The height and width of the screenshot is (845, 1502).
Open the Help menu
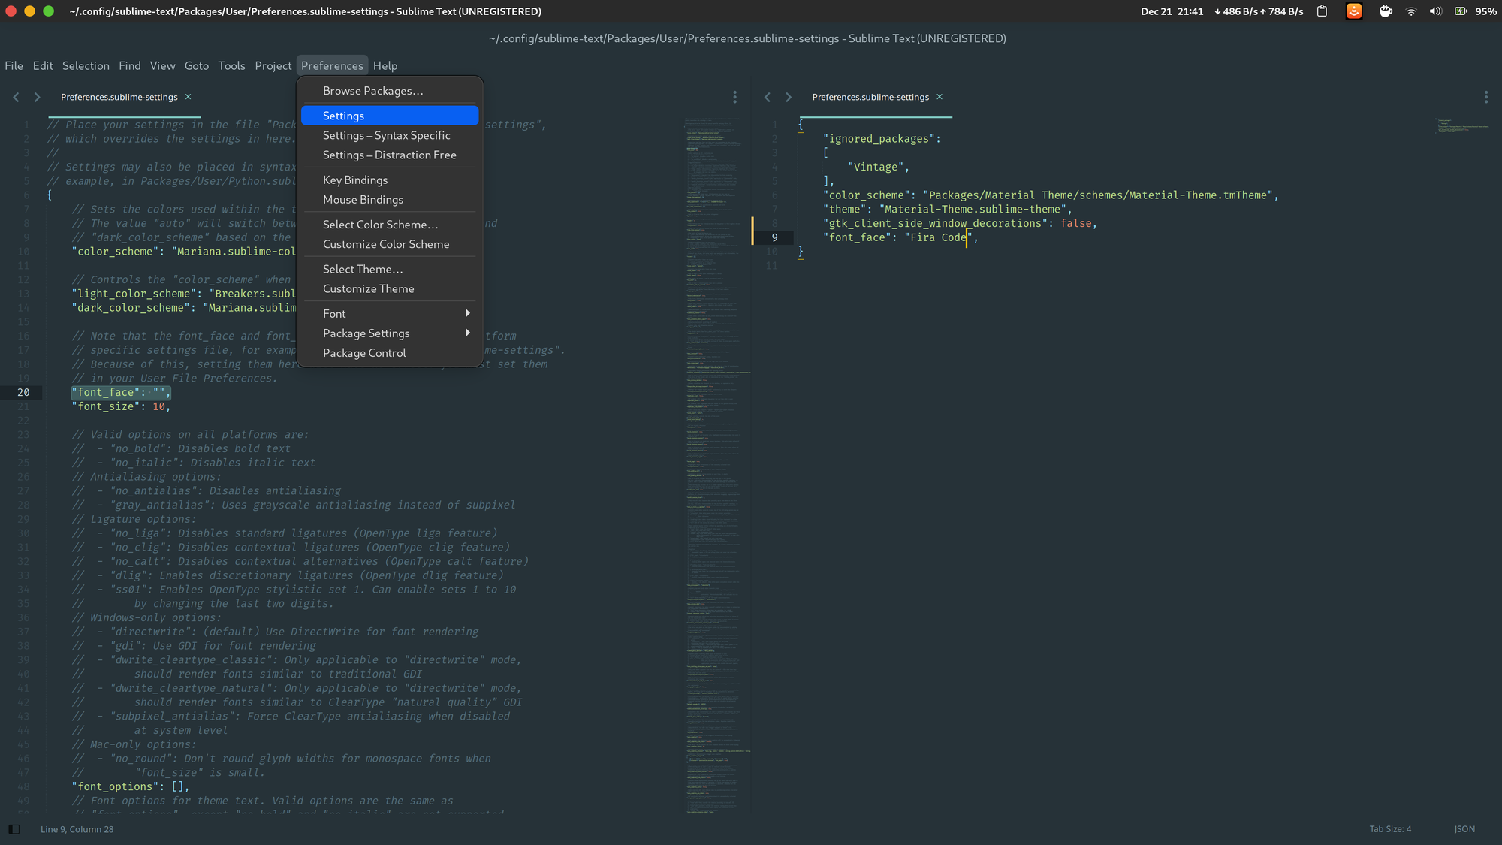tap(385, 66)
